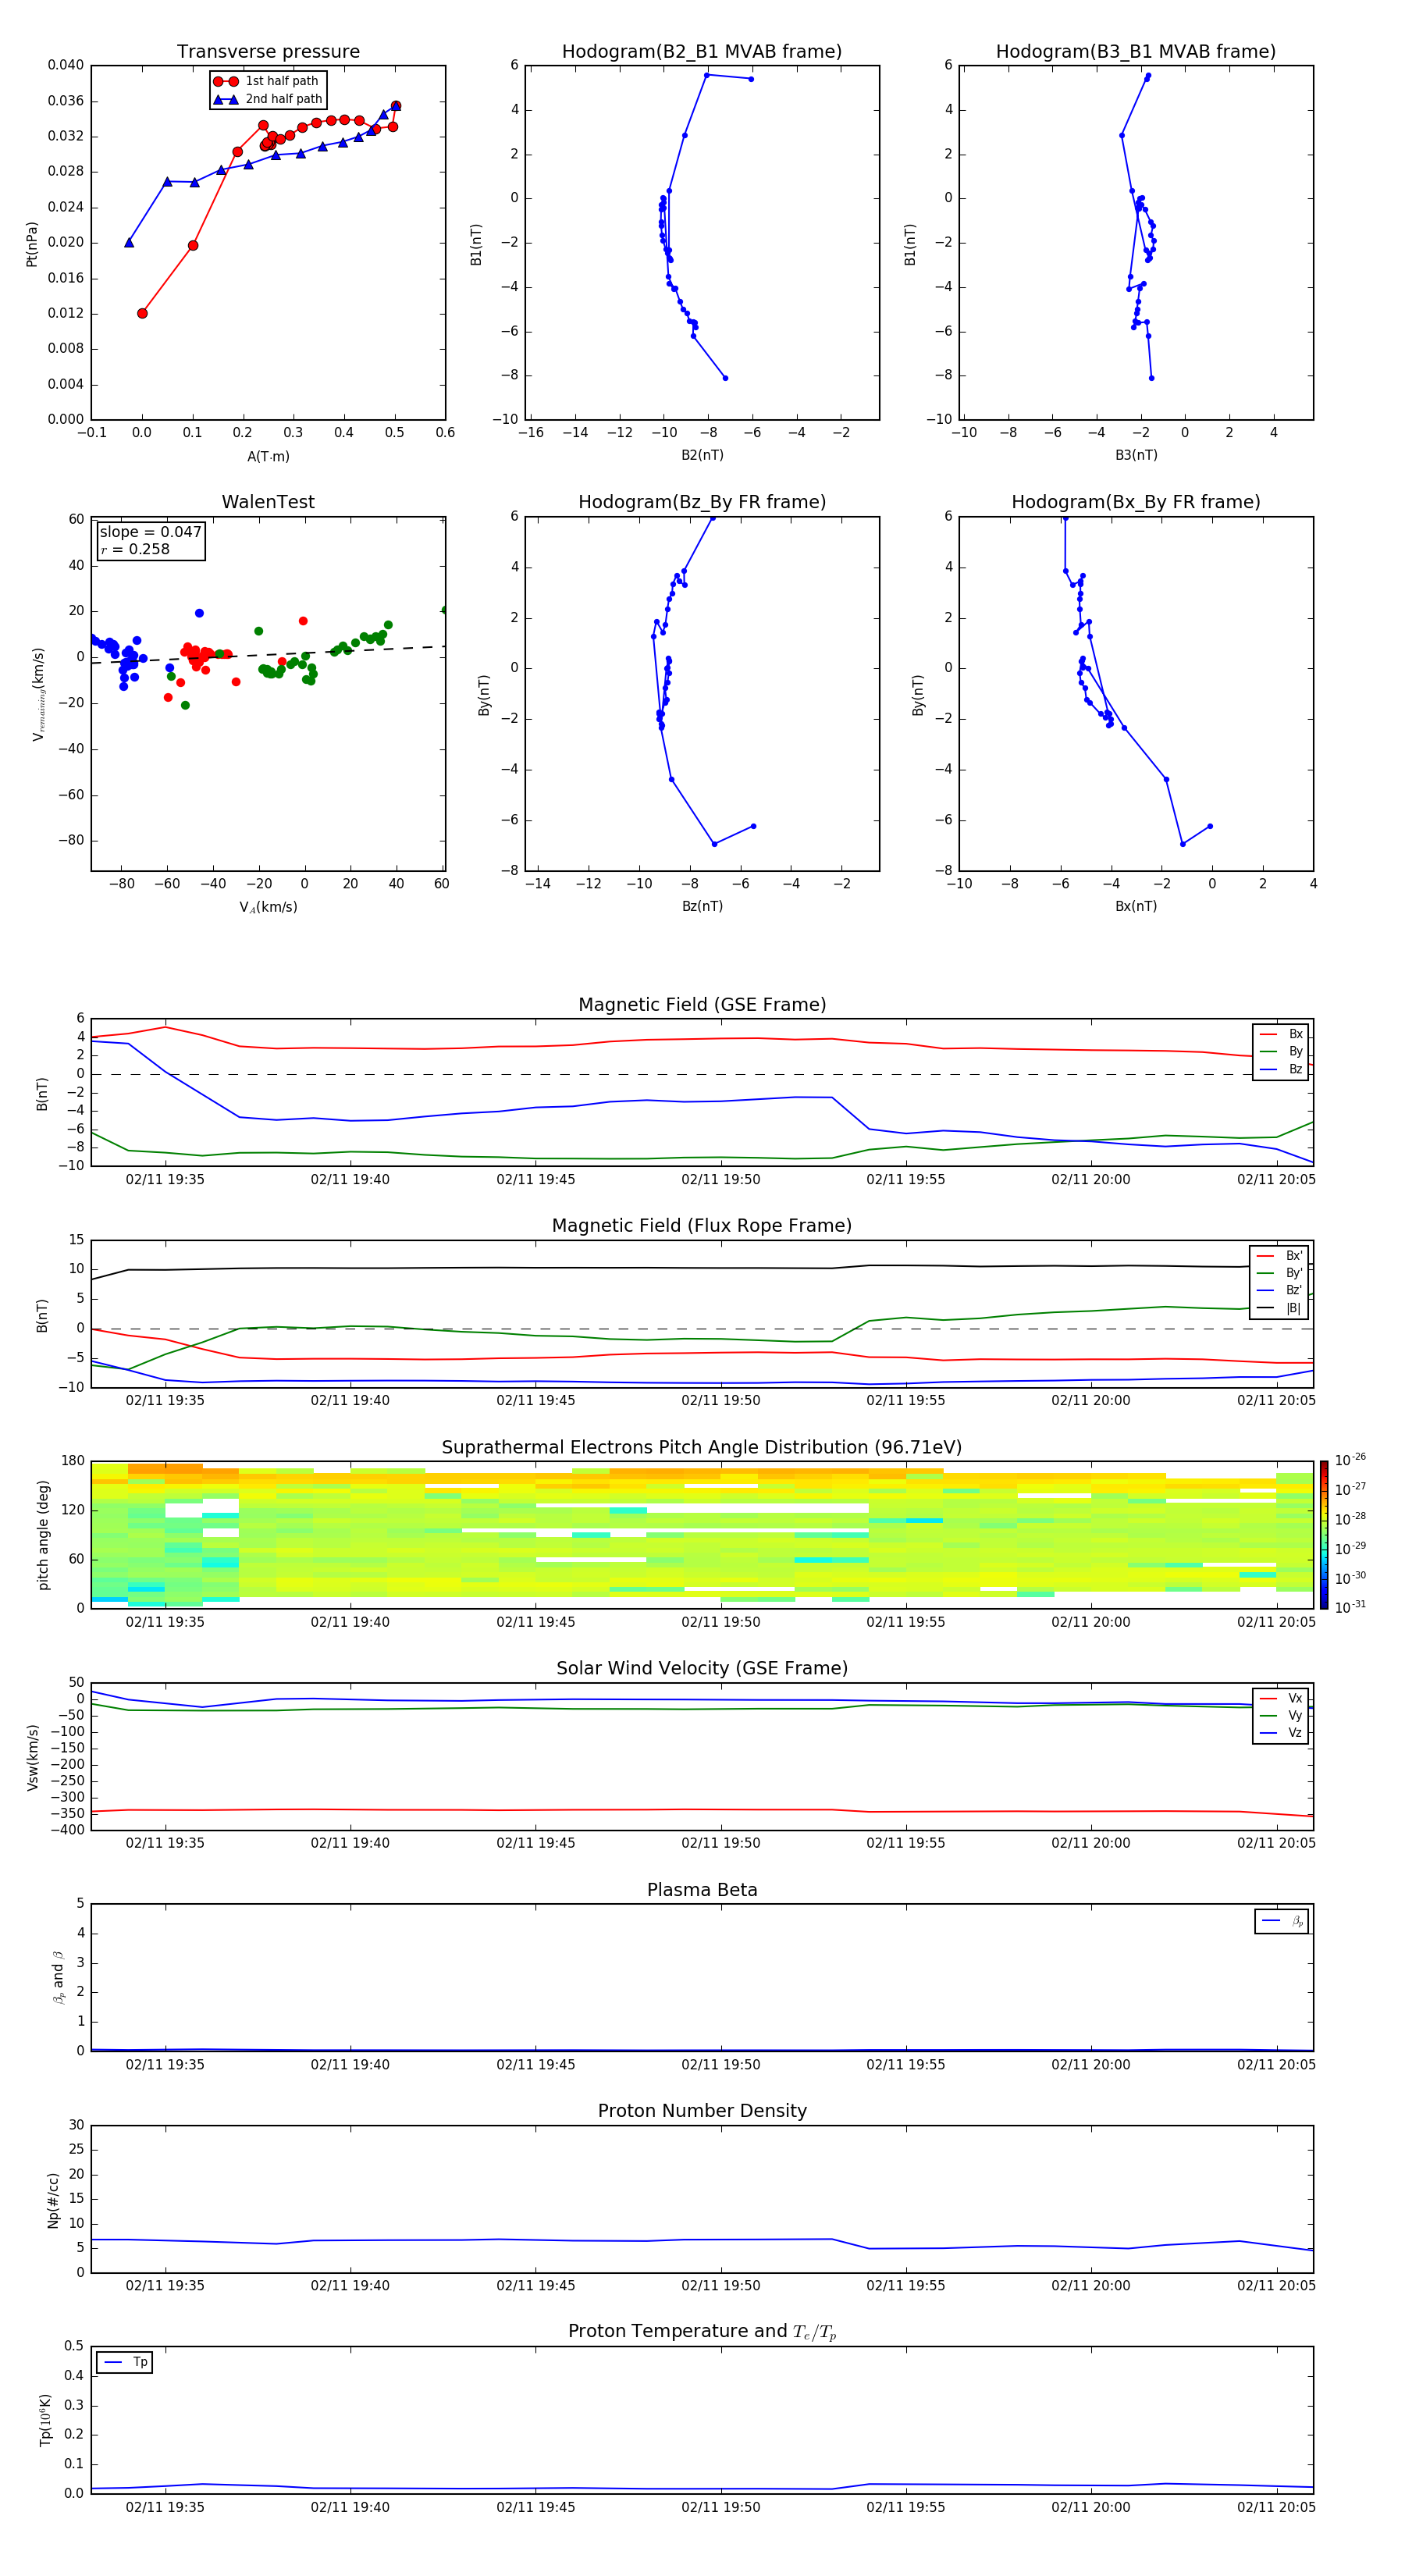Click the 'Suprathermal Electrons Pitch Angle Distribution' title
The image size is (1405, 2576).
702,1447
